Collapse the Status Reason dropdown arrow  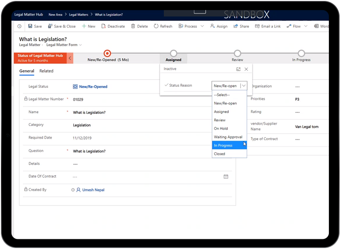[x=243, y=86]
